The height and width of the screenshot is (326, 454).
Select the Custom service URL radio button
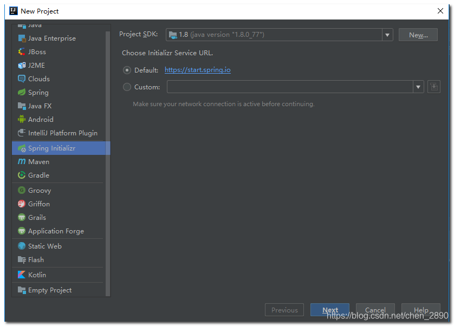(127, 87)
